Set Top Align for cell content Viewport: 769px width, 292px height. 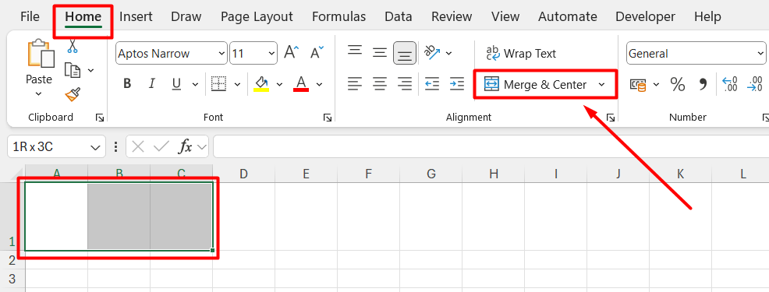[355, 51]
